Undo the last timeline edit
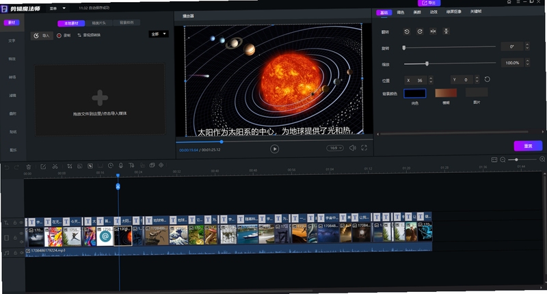Viewport: 547px width, 294px height. point(7,167)
